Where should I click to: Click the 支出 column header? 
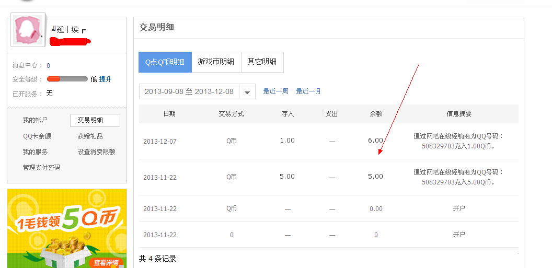pos(331,113)
